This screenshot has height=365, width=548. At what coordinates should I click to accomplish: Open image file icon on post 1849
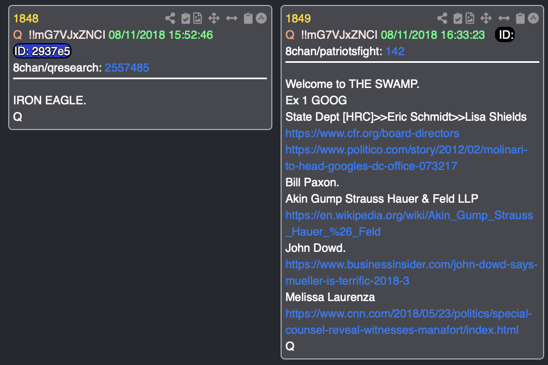coord(470,18)
